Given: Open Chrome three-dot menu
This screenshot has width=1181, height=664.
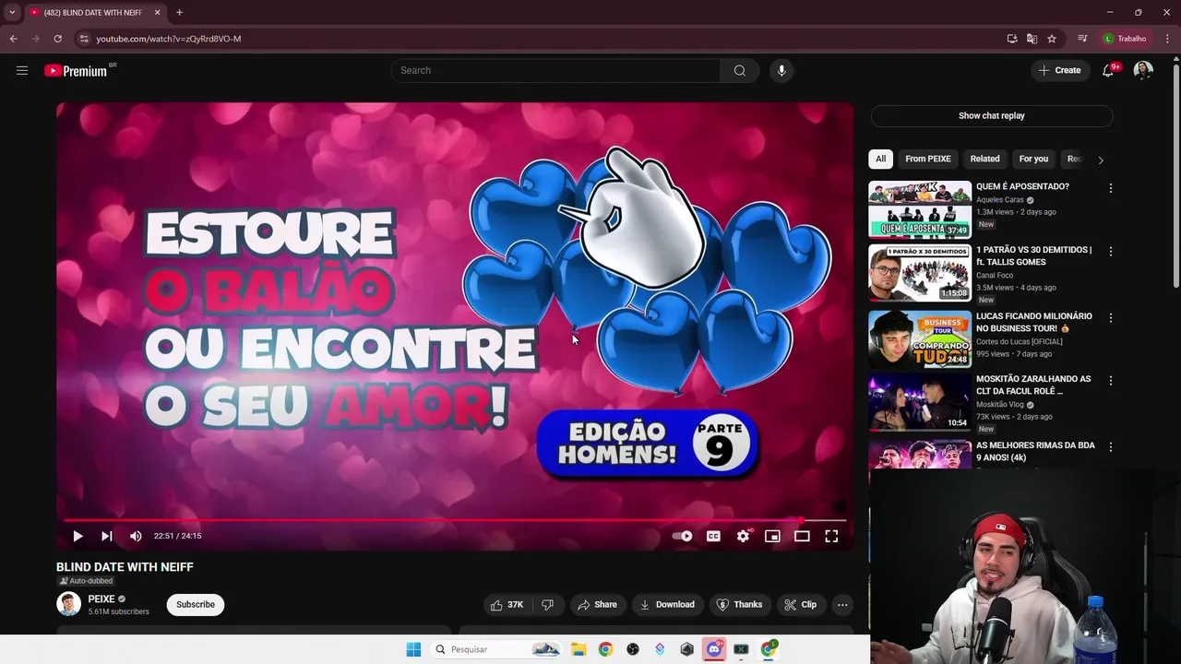Looking at the screenshot, I should tap(1167, 39).
